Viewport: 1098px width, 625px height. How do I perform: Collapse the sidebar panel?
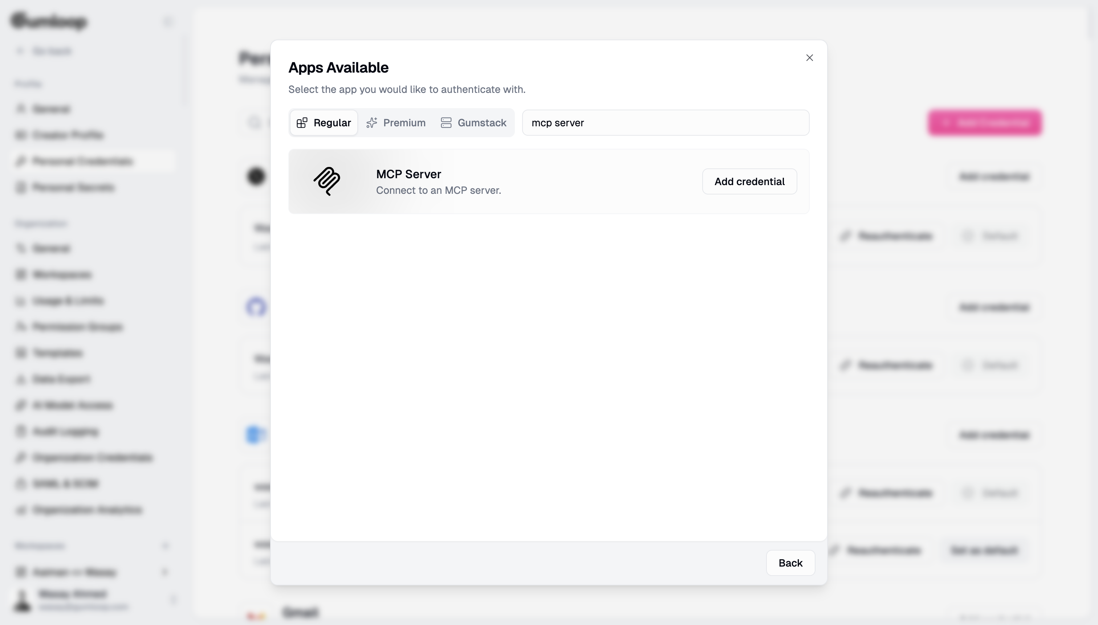167,21
